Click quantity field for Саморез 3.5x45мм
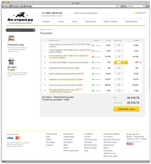151x164 pixels. 119,85
